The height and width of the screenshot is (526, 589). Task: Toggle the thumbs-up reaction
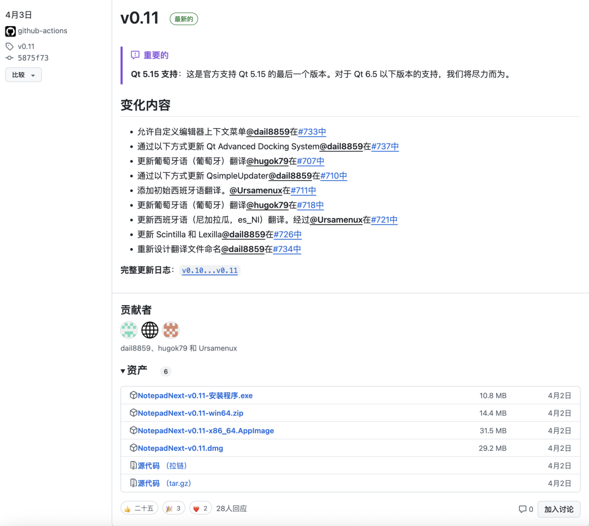139,508
